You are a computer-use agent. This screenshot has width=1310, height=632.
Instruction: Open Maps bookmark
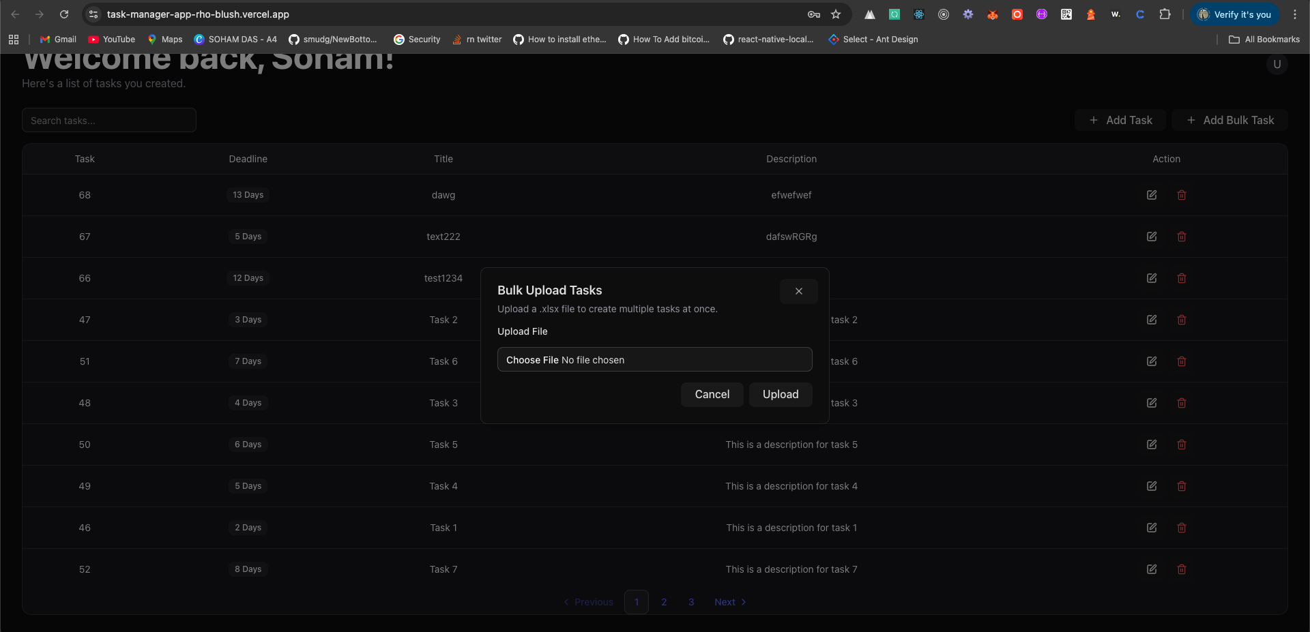(x=165, y=40)
